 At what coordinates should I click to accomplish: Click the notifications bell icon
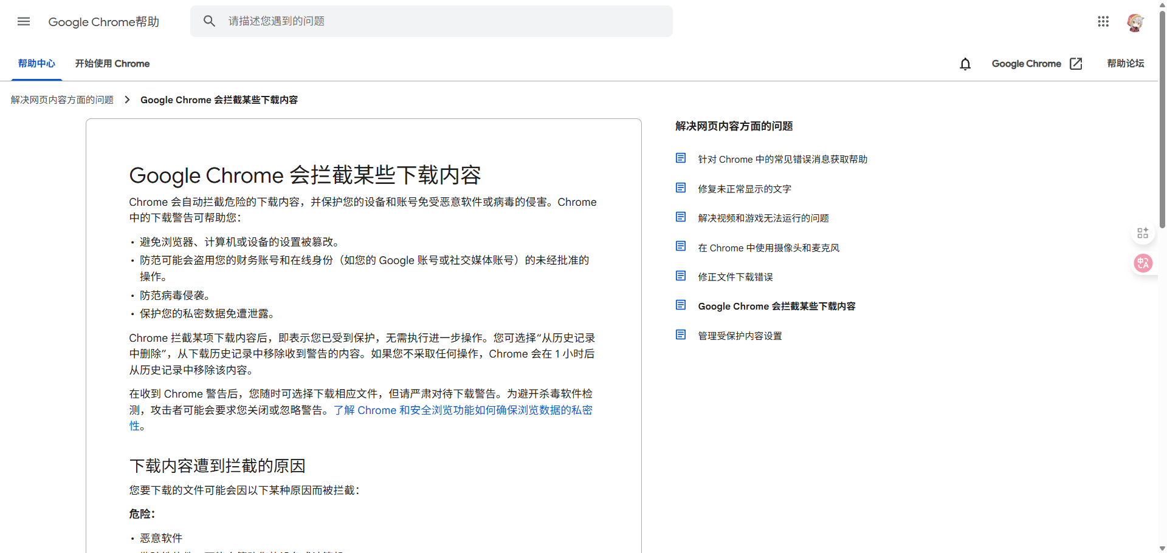coord(965,64)
